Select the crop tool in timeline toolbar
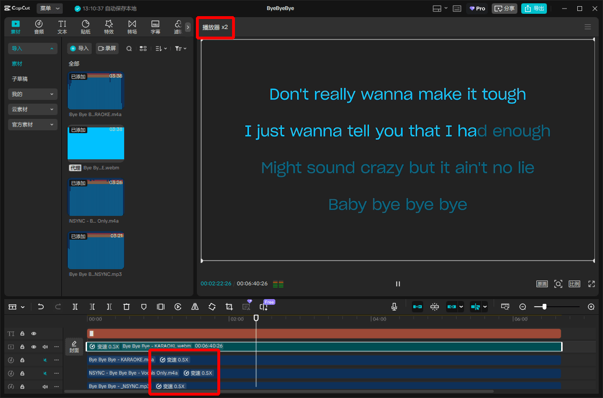Viewport: 603px width, 398px height. coord(229,307)
